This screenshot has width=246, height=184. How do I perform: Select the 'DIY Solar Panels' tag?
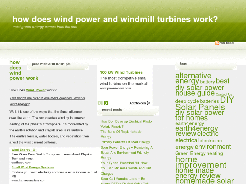(x=205, y=104)
